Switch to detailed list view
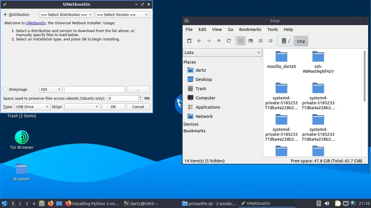 tap(270, 41)
